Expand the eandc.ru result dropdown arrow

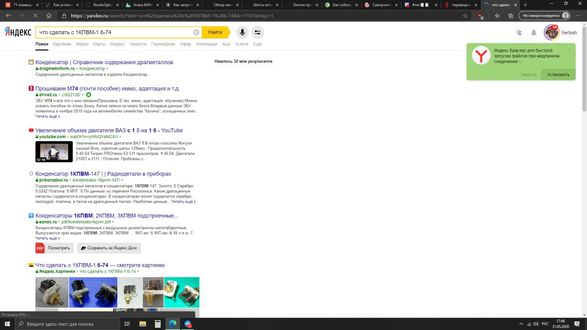113,222
